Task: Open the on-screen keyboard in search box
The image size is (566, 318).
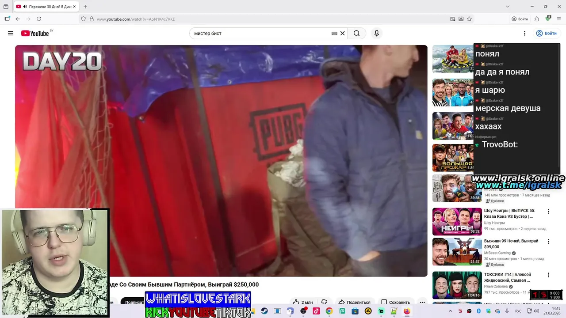Action: (x=334, y=34)
